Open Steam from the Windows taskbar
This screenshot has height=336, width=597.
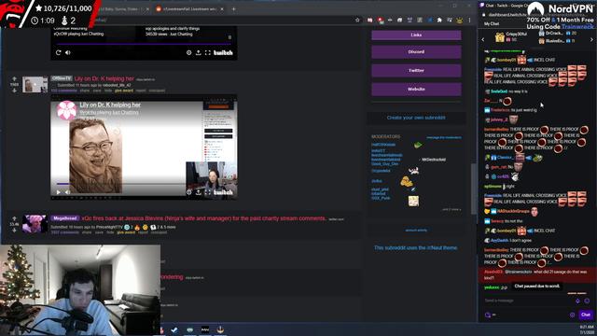click(174, 329)
